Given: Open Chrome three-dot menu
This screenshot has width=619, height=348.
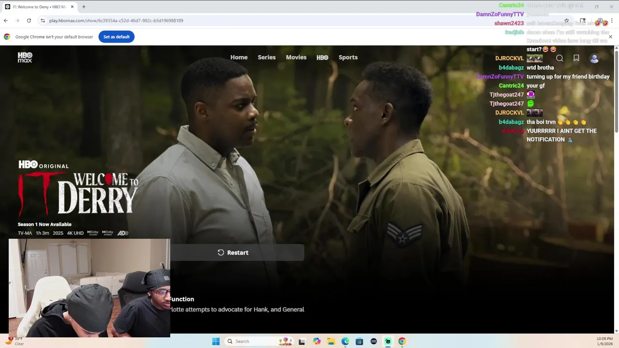Looking at the screenshot, I should 612,21.
